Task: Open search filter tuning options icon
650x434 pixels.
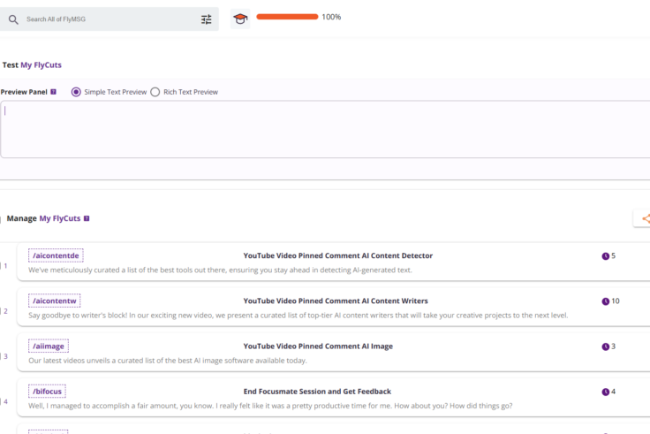Action: (207, 19)
